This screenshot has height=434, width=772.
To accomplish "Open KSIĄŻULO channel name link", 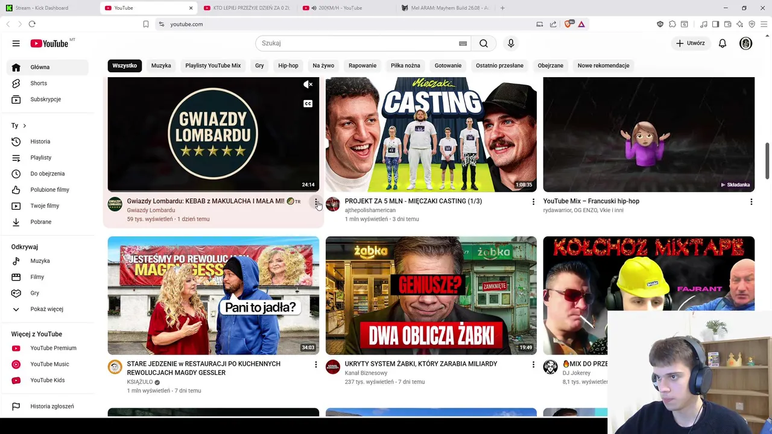I will [139, 382].
